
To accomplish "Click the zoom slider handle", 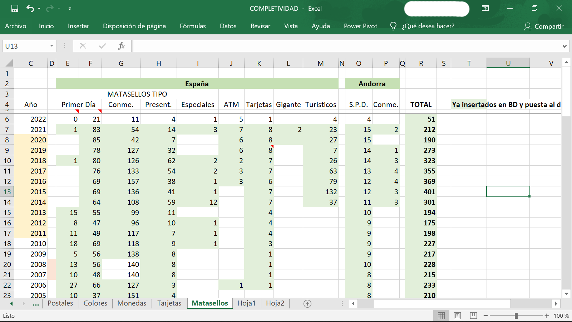I will (x=516, y=316).
